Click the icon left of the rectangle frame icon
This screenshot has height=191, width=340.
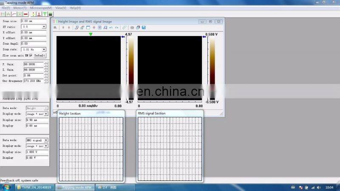coord(82,28)
